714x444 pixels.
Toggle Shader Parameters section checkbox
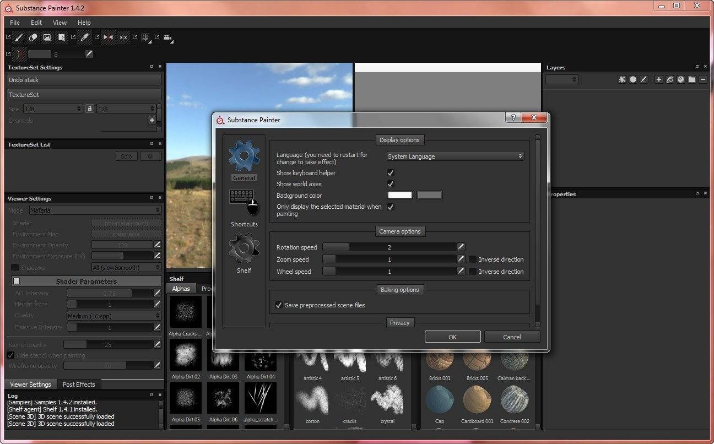tap(17, 281)
